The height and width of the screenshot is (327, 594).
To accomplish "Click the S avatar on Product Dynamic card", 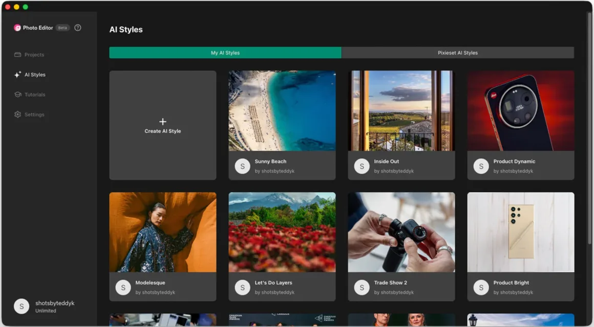I will 481,166.
